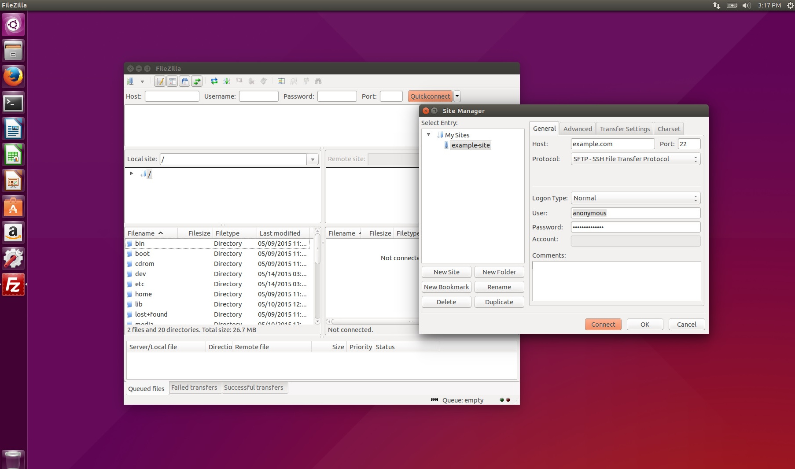Viewport: 795px width, 469px height.
Task: Click the sound volume indicator in the top panel
Action: pos(747,5)
